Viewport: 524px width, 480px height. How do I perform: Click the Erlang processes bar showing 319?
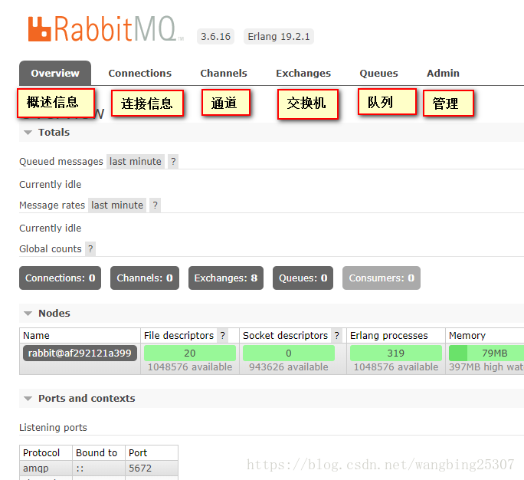[396, 353]
